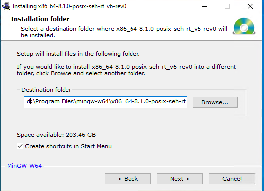Click the 'Create shortcuts in Start Menu' label text
The height and width of the screenshot is (191, 264).
click(x=68, y=146)
